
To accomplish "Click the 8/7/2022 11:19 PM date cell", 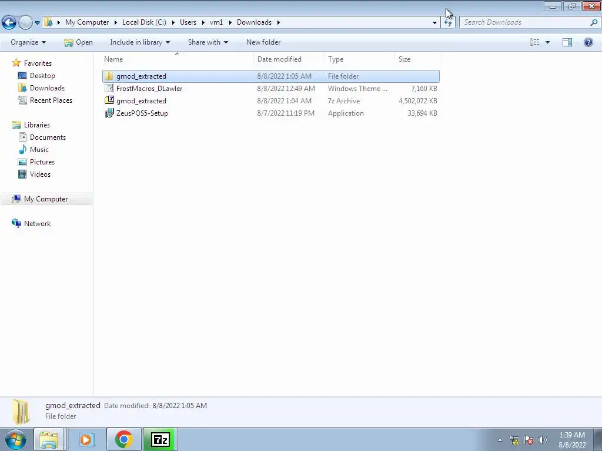I will pos(286,113).
